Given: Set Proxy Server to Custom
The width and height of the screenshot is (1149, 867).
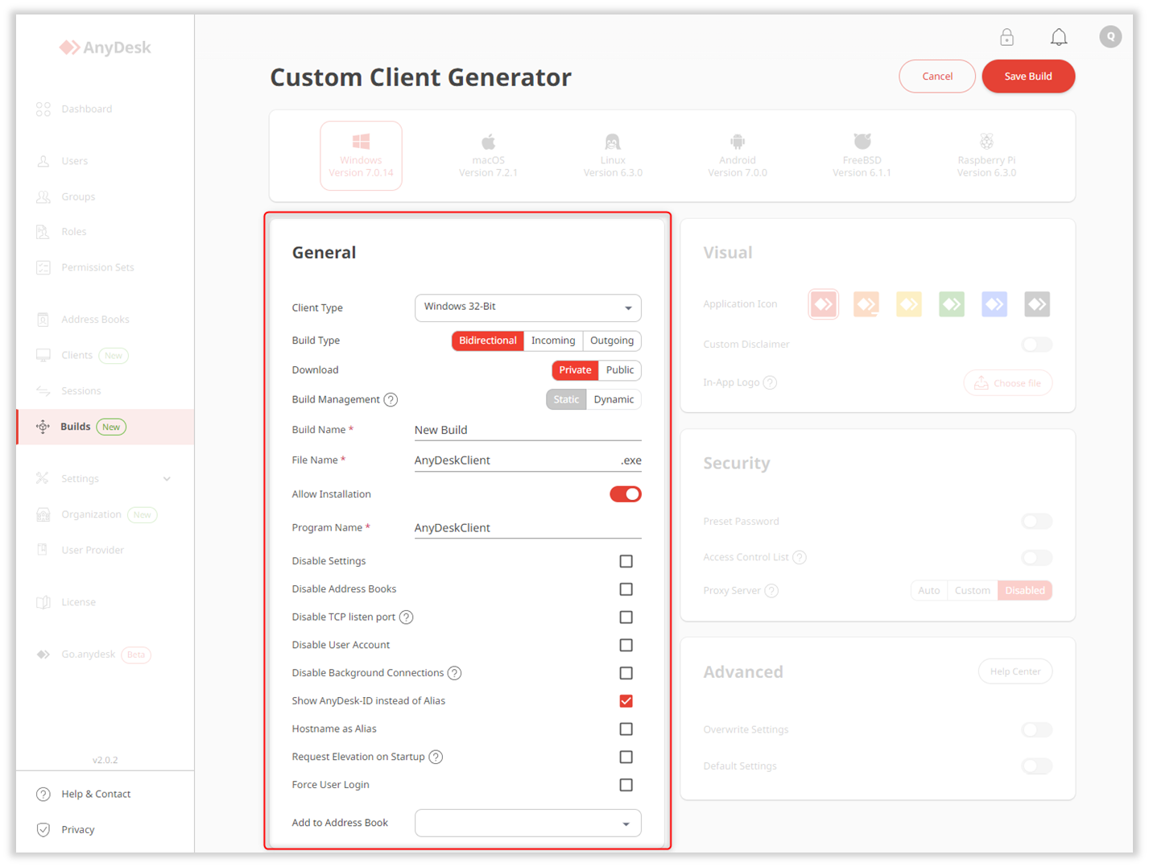Looking at the screenshot, I should tap(973, 591).
